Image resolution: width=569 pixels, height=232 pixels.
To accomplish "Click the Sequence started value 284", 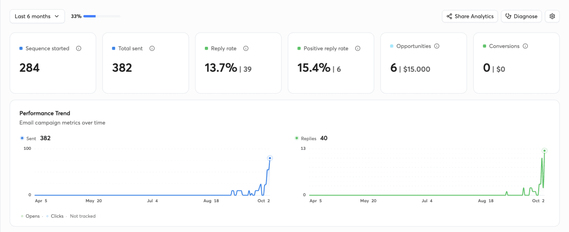I will 29,68.
